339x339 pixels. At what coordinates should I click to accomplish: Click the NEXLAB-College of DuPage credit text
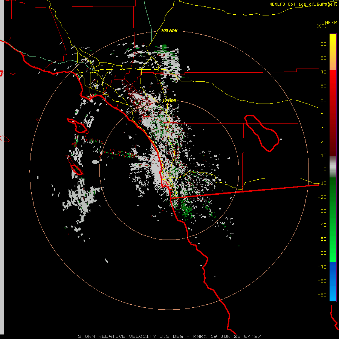(303, 4)
